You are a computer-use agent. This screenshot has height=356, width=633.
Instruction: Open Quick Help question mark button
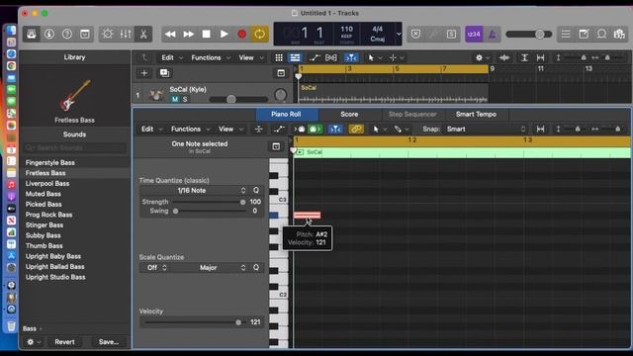[67, 35]
